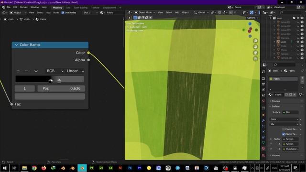
Task: Toggle the Clamp Result checkbox
Action: [x=284, y=129]
